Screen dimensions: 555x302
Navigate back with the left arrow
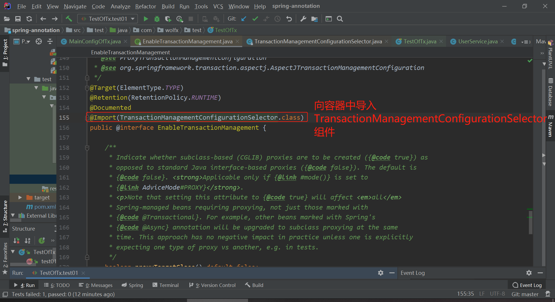click(43, 19)
